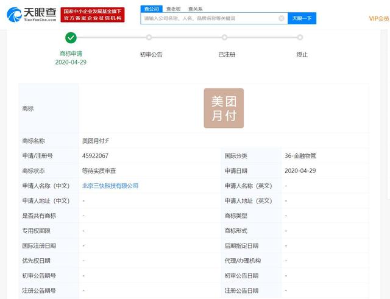The image size is (390, 299).
Task: Open 北京三快科技有限公司 company link
Action: tap(110, 186)
